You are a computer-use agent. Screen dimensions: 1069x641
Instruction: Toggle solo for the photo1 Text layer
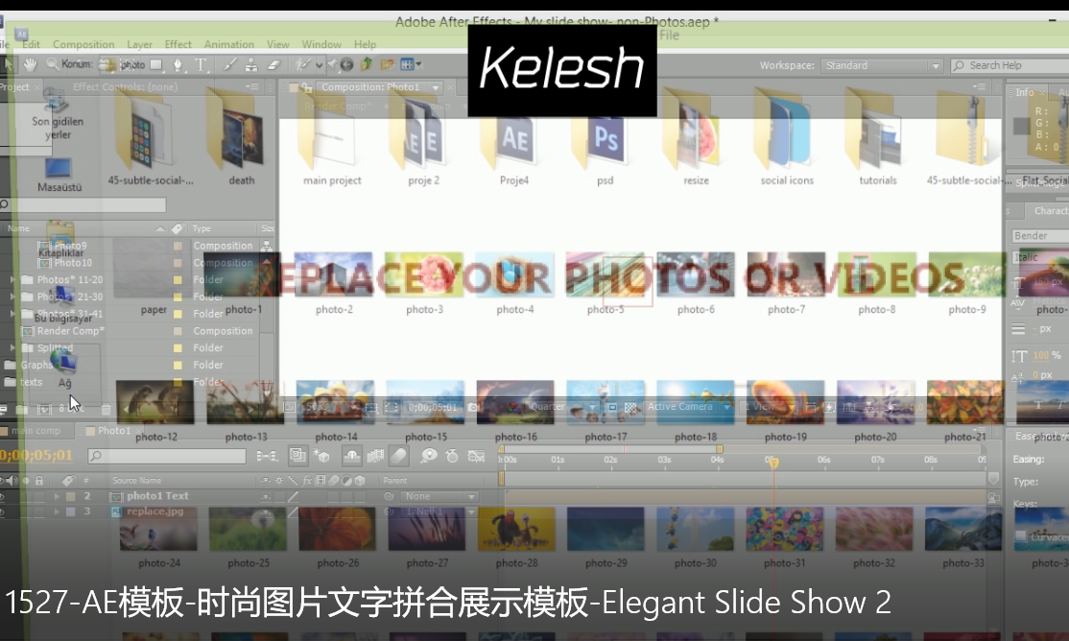click(x=27, y=496)
